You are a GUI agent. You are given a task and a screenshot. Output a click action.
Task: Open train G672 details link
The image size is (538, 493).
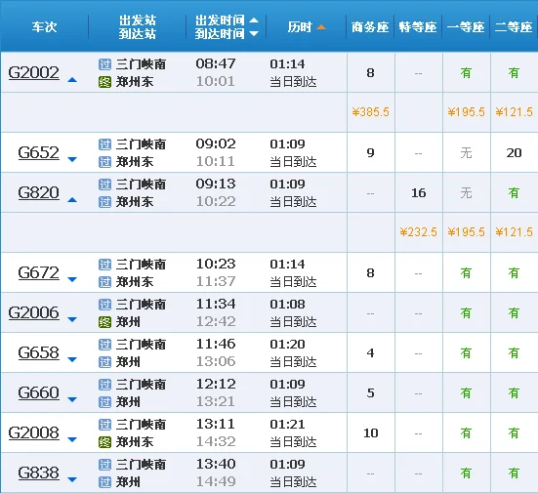(38, 272)
